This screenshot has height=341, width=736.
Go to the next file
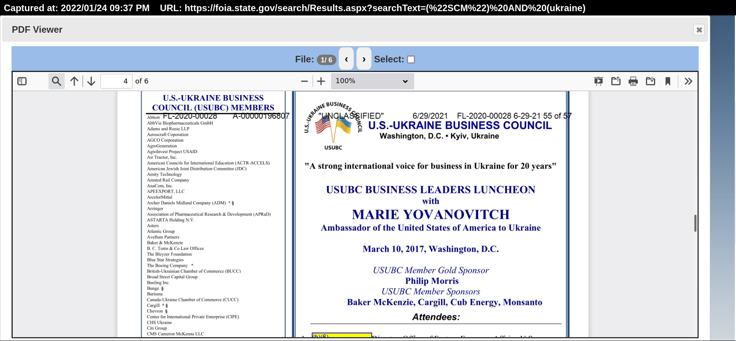tap(364, 59)
